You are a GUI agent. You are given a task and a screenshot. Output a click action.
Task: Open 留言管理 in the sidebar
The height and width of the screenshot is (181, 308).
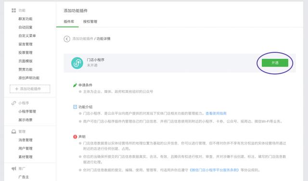26,44
